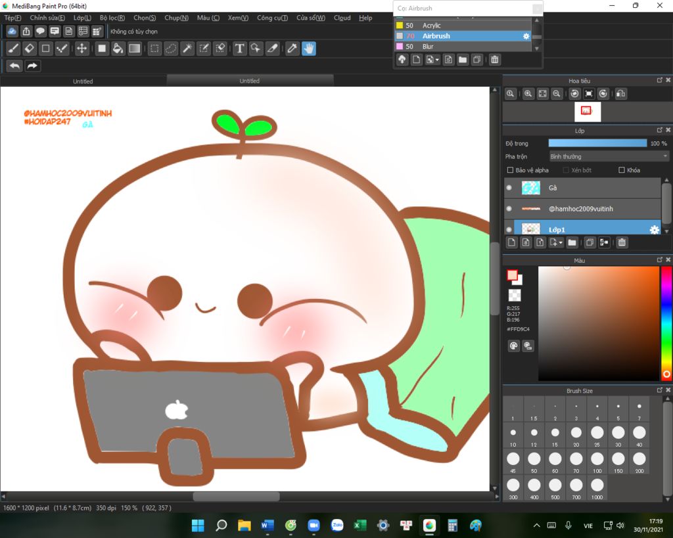Select the Acrylic brush
The width and height of the screenshot is (673, 538).
(463, 26)
